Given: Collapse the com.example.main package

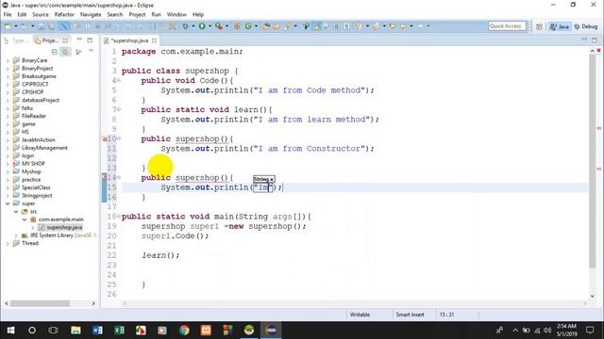Looking at the screenshot, I should click(x=25, y=219).
